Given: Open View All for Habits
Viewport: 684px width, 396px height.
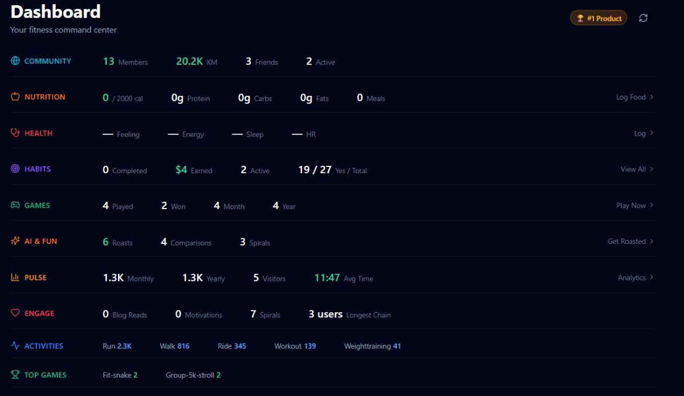Looking at the screenshot, I should (637, 169).
